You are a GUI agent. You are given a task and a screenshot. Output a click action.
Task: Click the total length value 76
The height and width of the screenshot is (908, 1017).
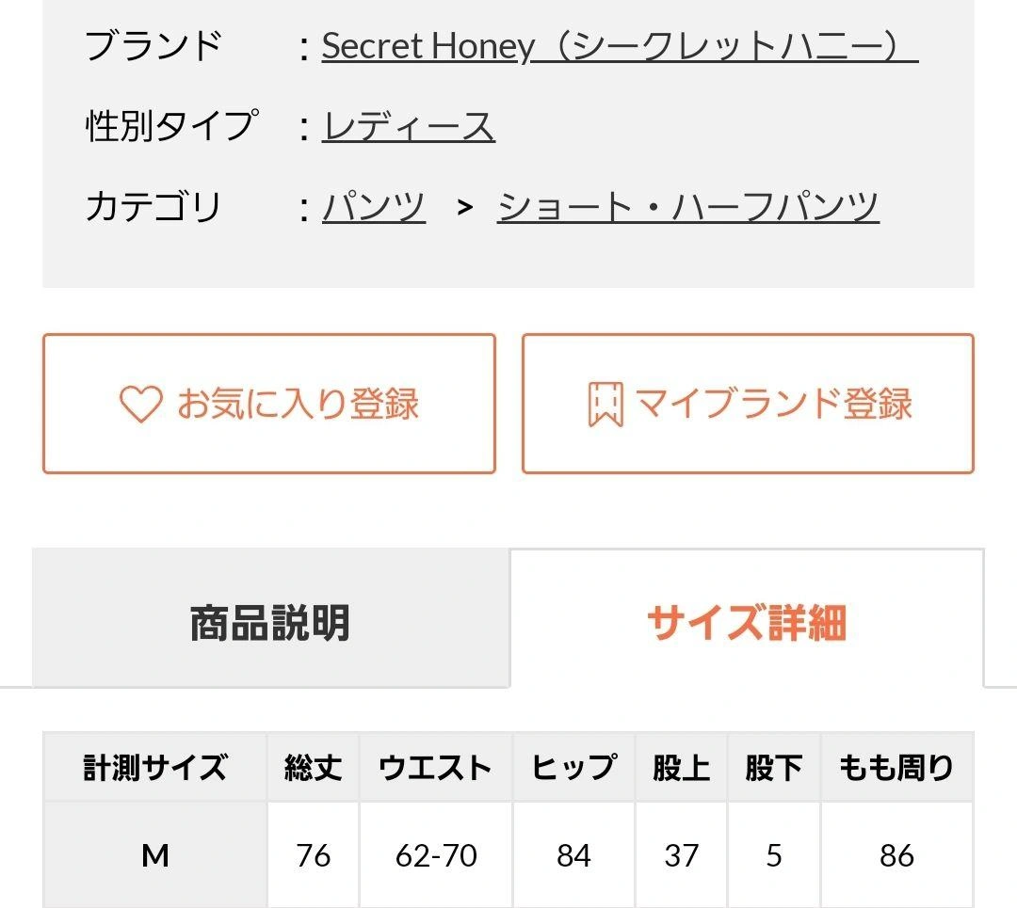click(314, 855)
